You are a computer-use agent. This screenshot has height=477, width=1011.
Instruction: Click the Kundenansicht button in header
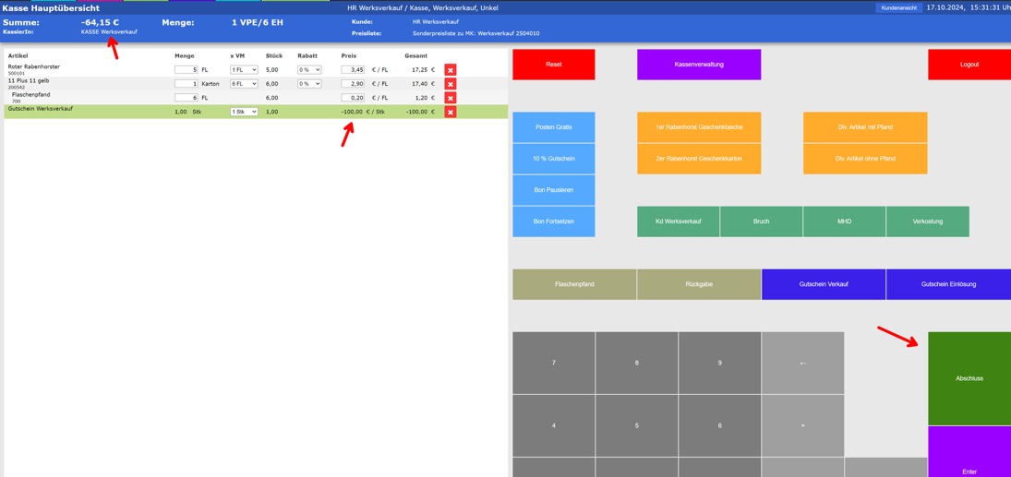click(x=898, y=7)
